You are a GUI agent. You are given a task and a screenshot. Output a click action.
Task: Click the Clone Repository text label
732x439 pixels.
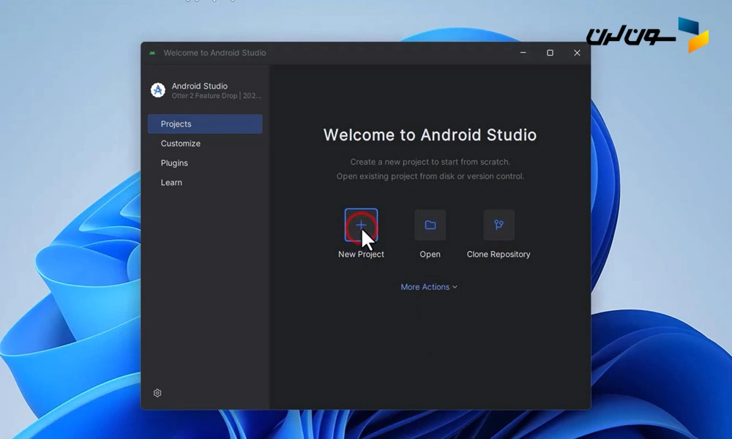click(x=498, y=255)
